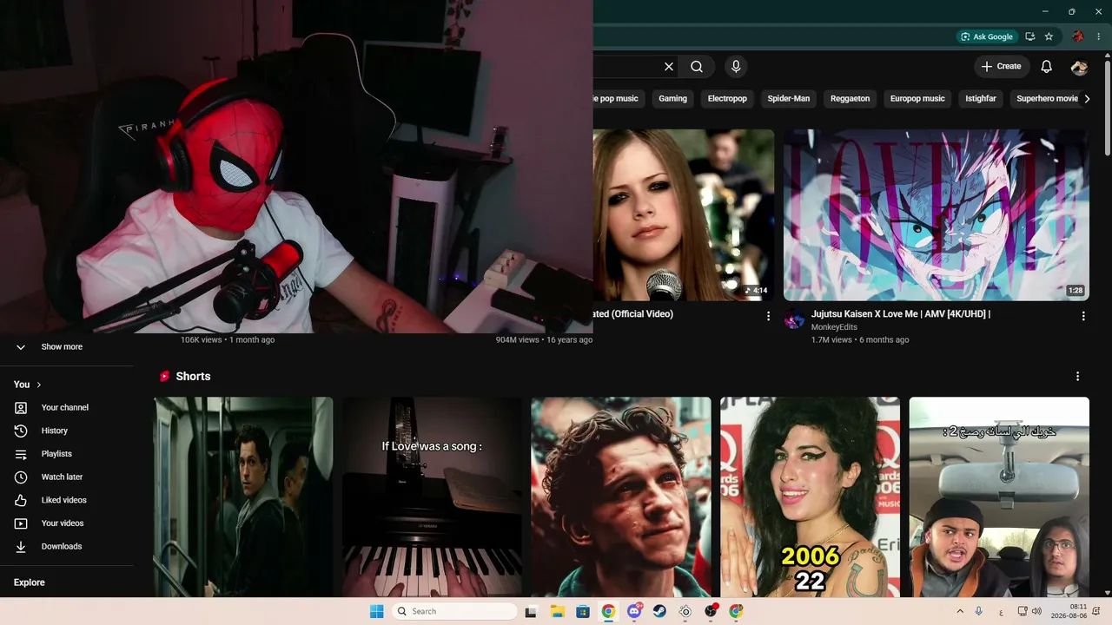Expand the You section chevron
The height and width of the screenshot is (625, 1112).
[x=39, y=385]
